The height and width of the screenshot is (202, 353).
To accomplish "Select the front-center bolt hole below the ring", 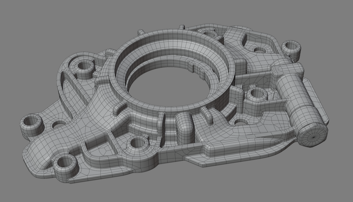I will 137,143.
